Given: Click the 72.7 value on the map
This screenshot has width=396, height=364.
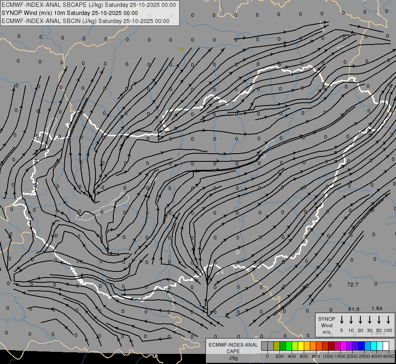Looking at the screenshot, I should point(353,285).
